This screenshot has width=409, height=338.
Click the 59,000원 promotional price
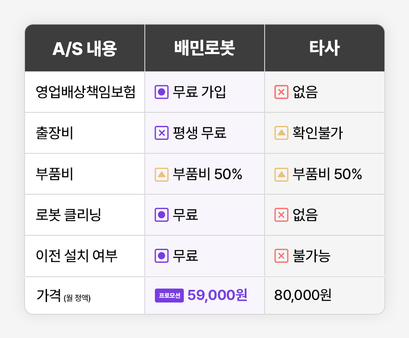(x=217, y=295)
